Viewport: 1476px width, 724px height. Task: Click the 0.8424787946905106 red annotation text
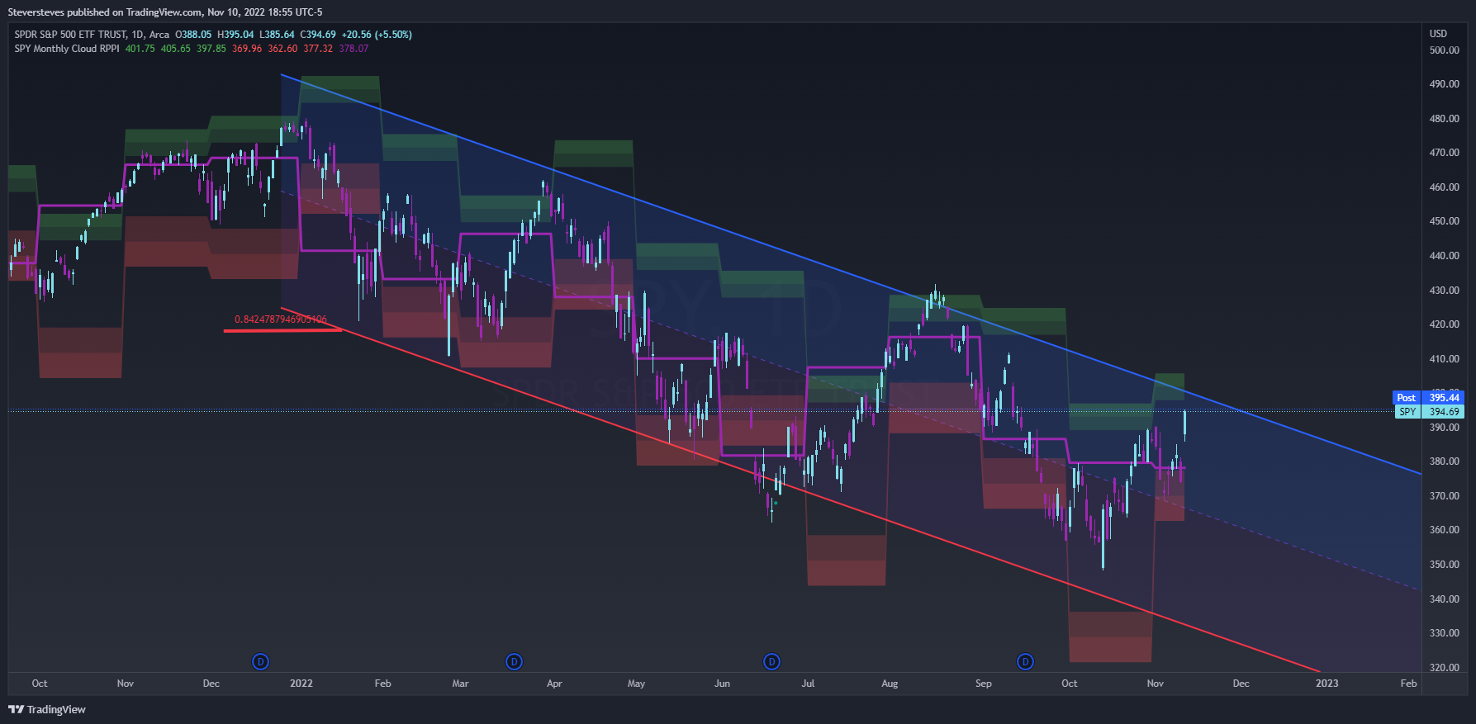coord(281,319)
